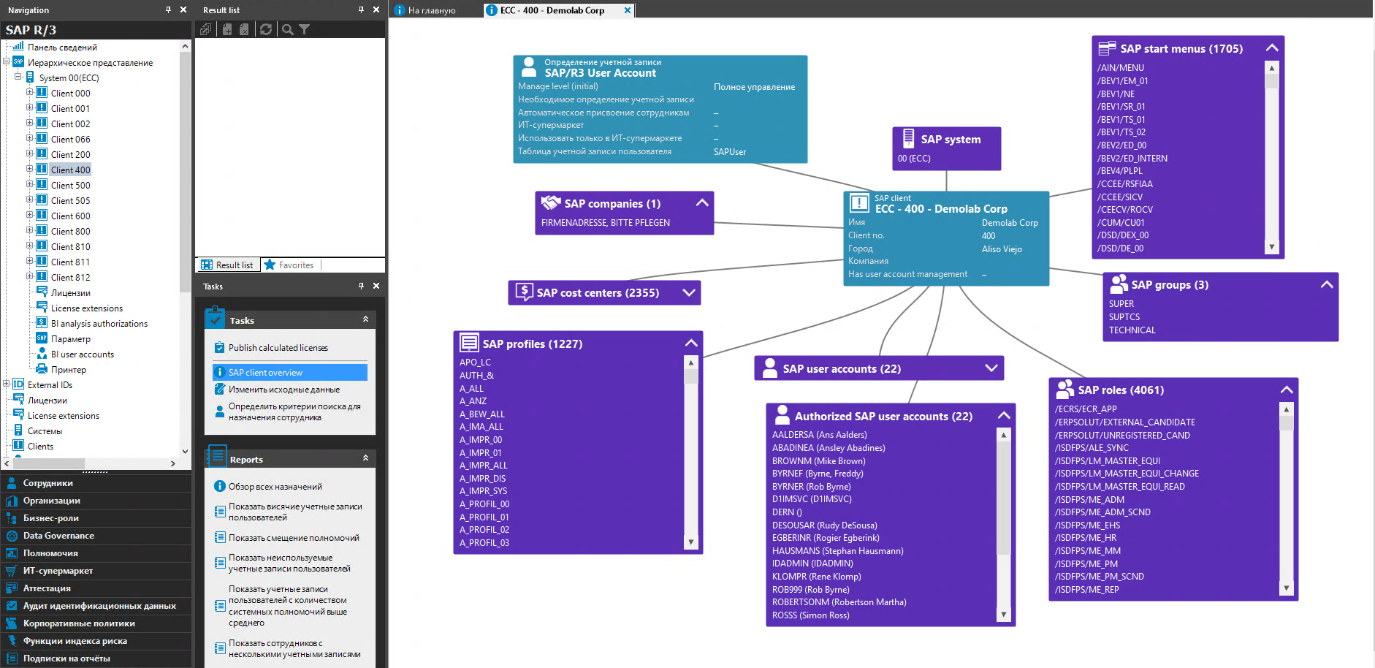The image size is (1375, 668).
Task: Collapse the Reports section with its chevron
Action: tap(365, 458)
